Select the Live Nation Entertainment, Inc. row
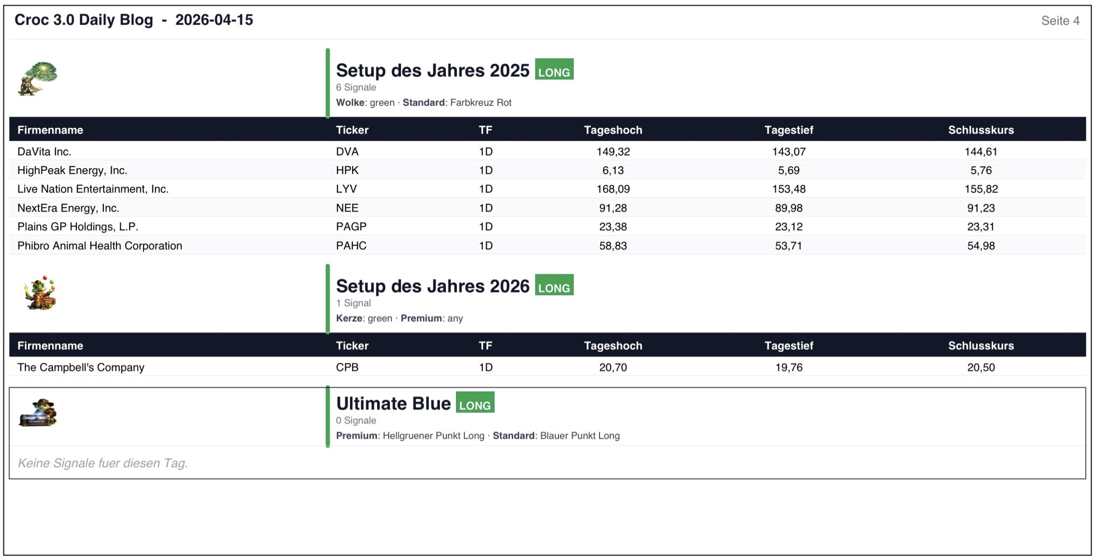The image size is (1095, 558). [93, 189]
